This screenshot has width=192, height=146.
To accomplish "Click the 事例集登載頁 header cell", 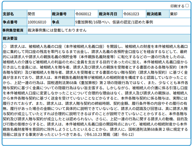I will click(x=14, y=30).
